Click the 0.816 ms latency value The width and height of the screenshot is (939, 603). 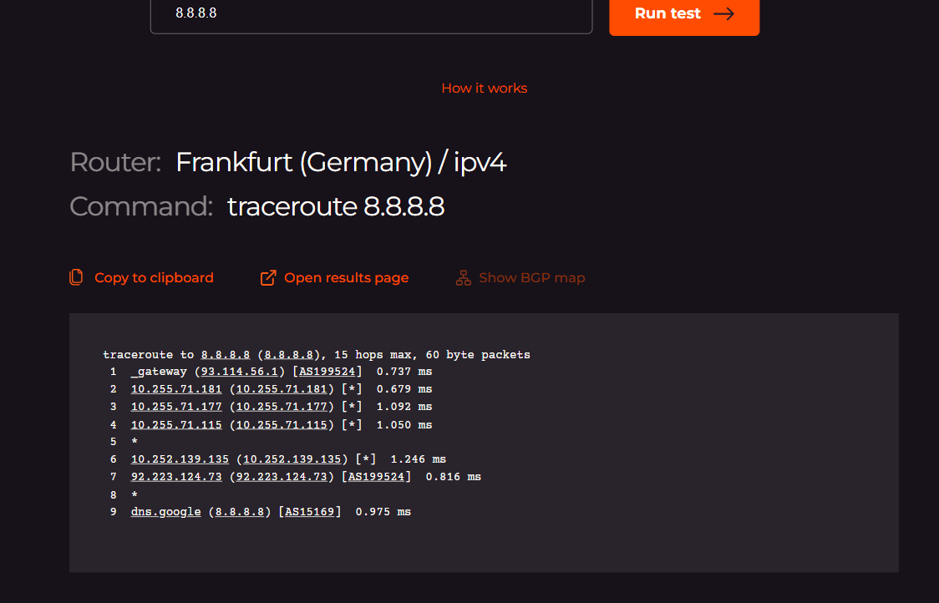click(x=454, y=477)
